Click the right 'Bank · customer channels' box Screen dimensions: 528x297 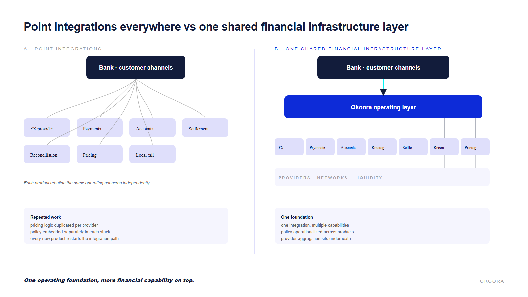(383, 67)
